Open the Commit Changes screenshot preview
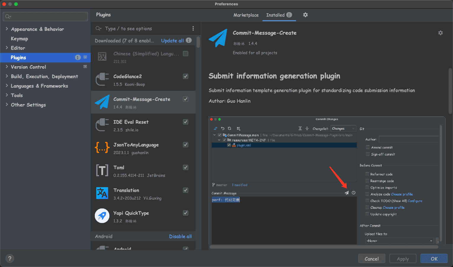 [327, 181]
